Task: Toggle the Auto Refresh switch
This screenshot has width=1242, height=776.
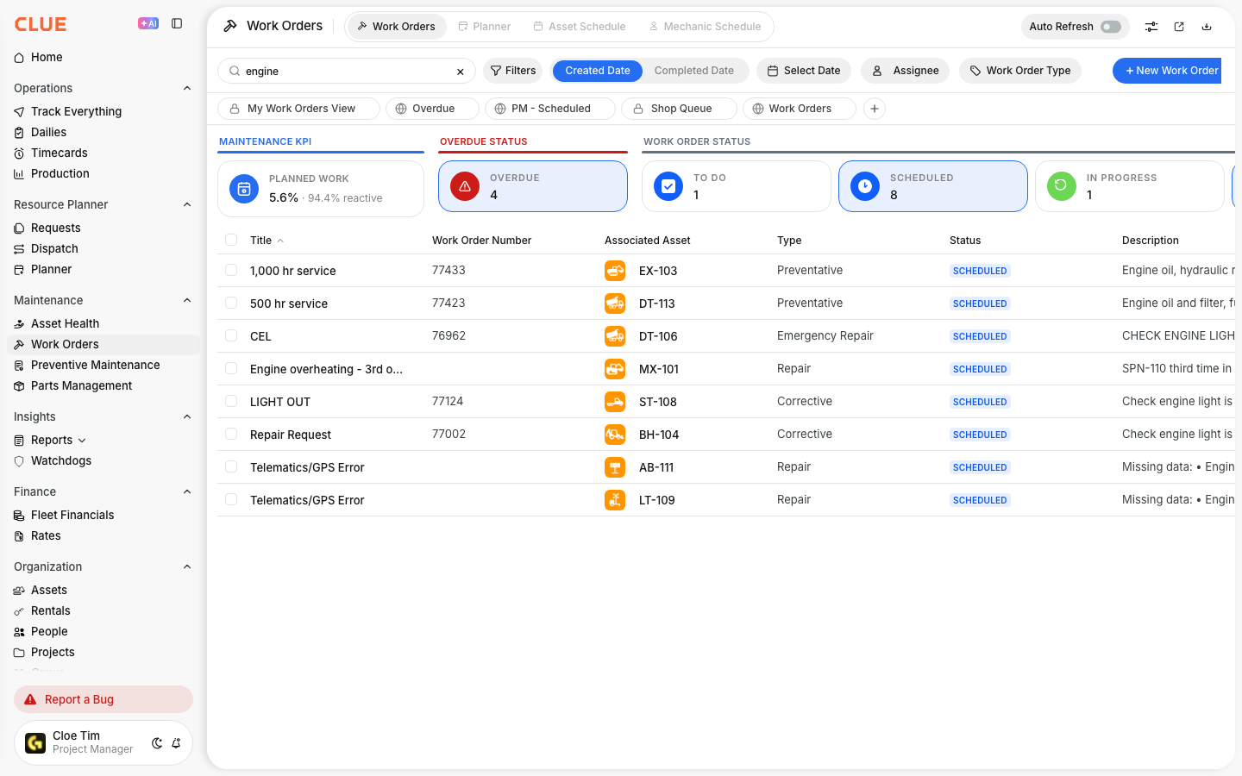Action: click(x=1111, y=27)
